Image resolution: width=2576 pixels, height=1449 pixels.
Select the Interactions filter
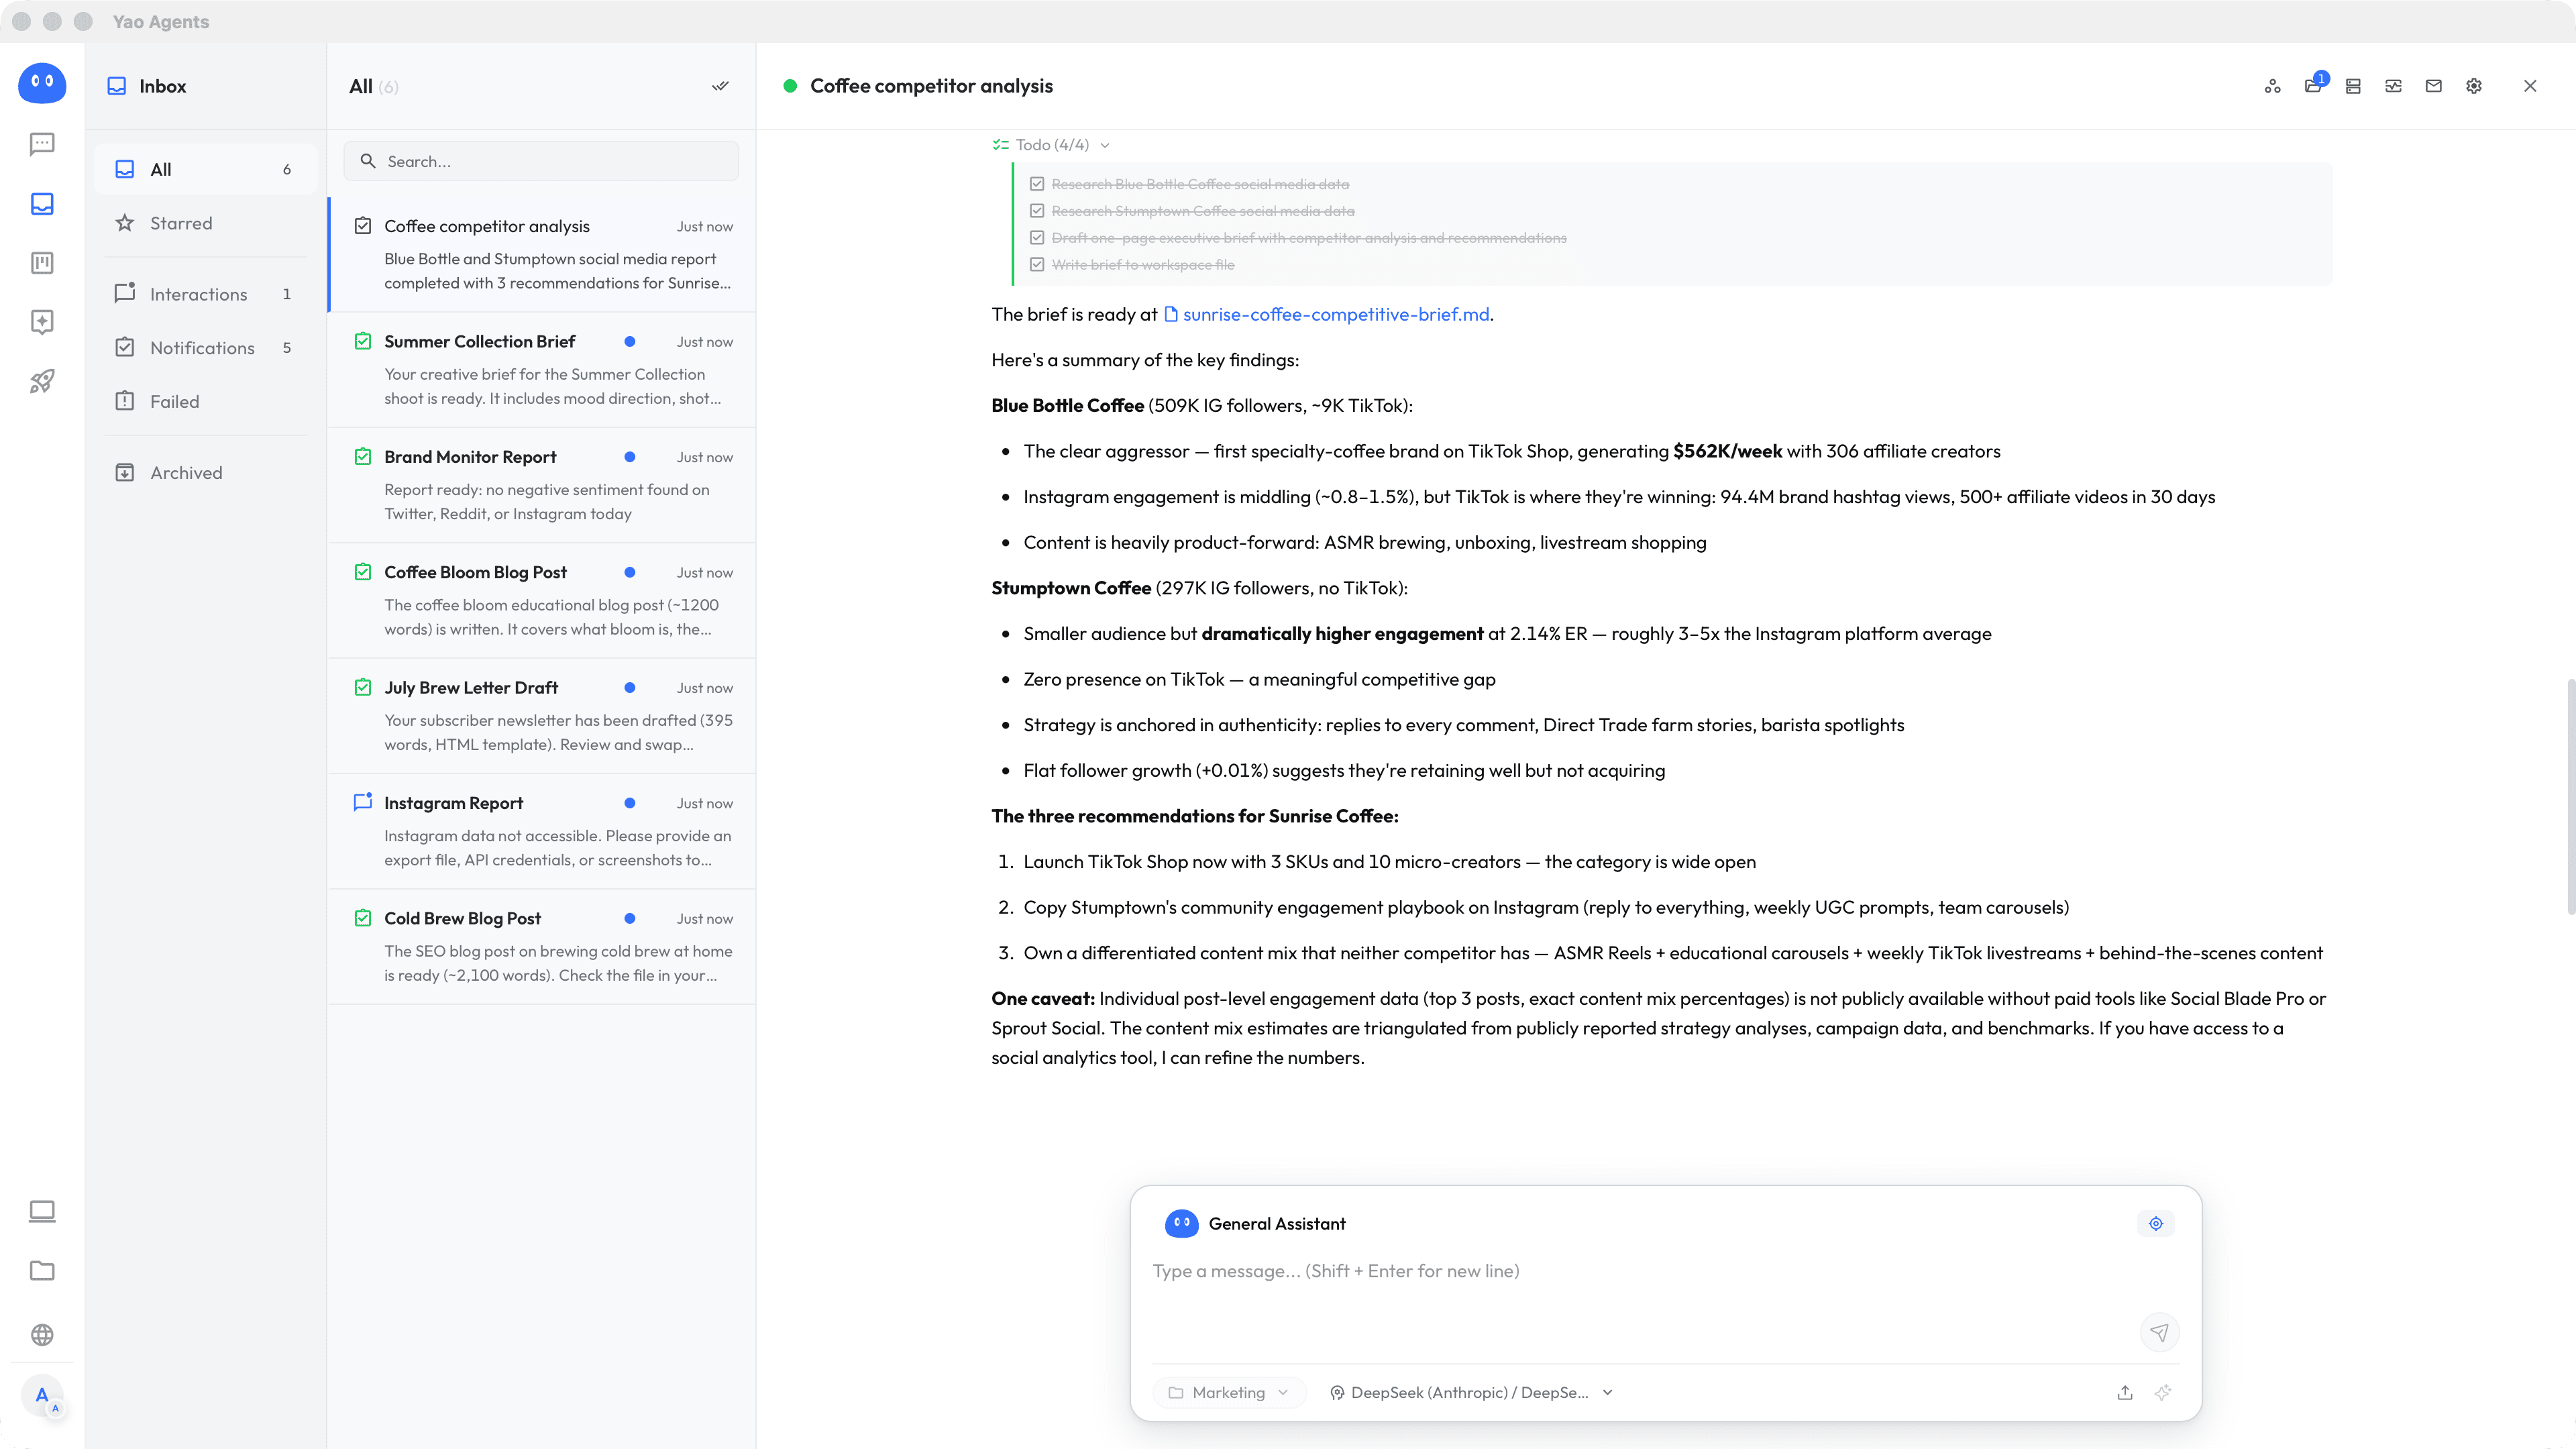(x=205, y=294)
